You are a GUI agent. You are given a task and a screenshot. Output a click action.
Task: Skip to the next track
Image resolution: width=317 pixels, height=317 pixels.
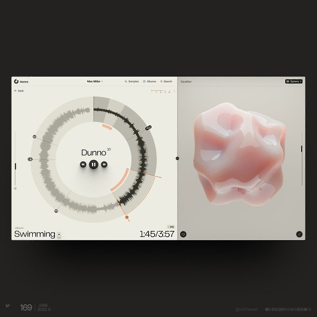pyautogui.click(x=104, y=164)
